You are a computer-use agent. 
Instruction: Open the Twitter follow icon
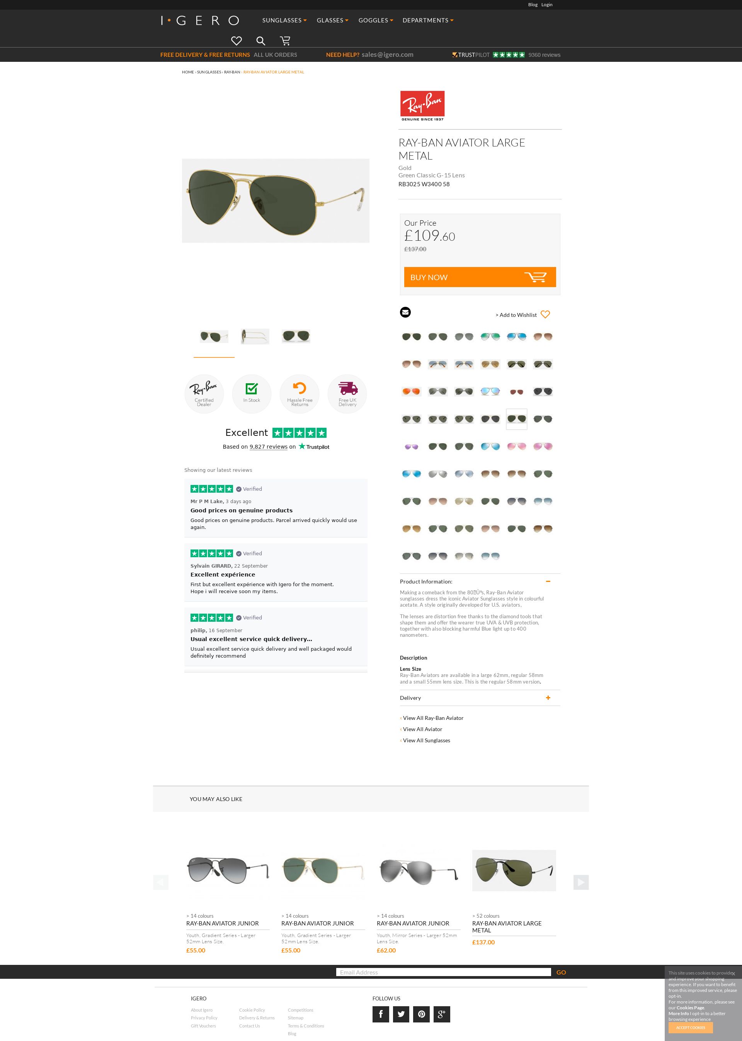pyautogui.click(x=401, y=1014)
